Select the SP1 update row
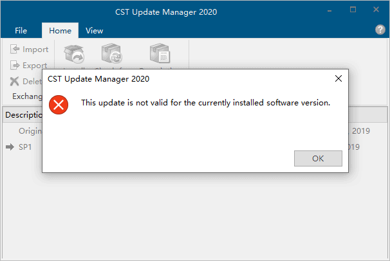 [195, 147]
